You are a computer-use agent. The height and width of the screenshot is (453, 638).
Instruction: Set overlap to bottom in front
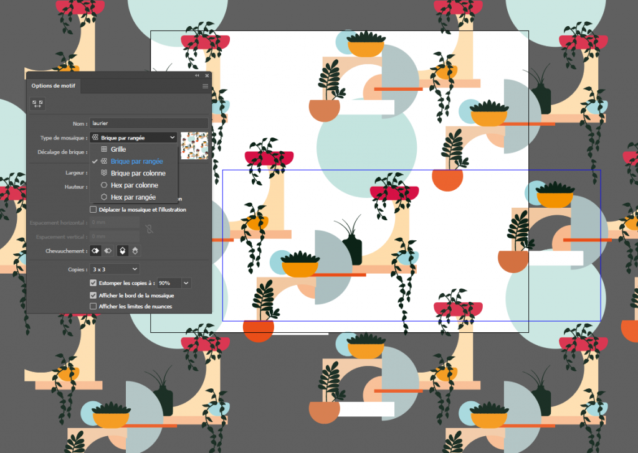pos(135,251)
